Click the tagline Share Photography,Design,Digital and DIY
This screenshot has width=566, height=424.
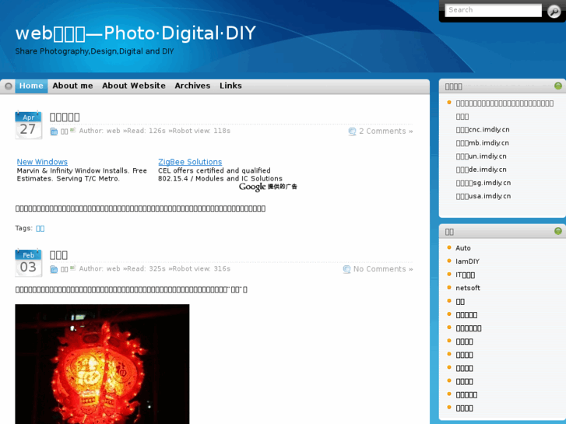point(94,51)
